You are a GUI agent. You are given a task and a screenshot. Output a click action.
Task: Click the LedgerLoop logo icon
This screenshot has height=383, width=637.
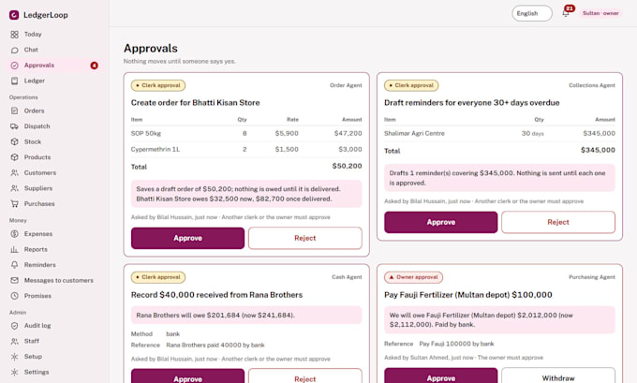click(14, 15)
